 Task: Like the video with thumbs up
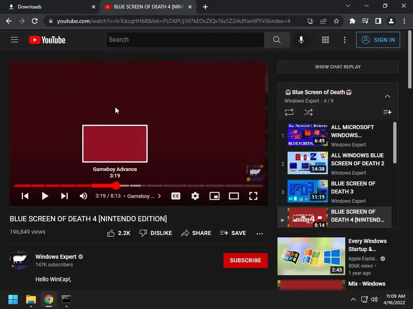coord(119,233)
